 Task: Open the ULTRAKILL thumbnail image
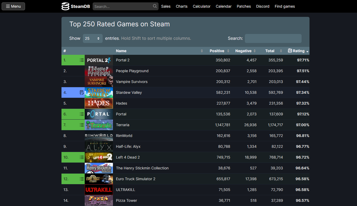click(x=99, y=190)
